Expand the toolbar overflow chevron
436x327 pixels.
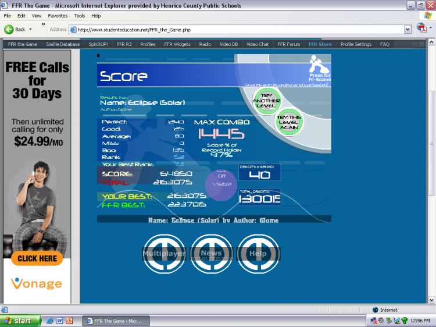(43, 24)
